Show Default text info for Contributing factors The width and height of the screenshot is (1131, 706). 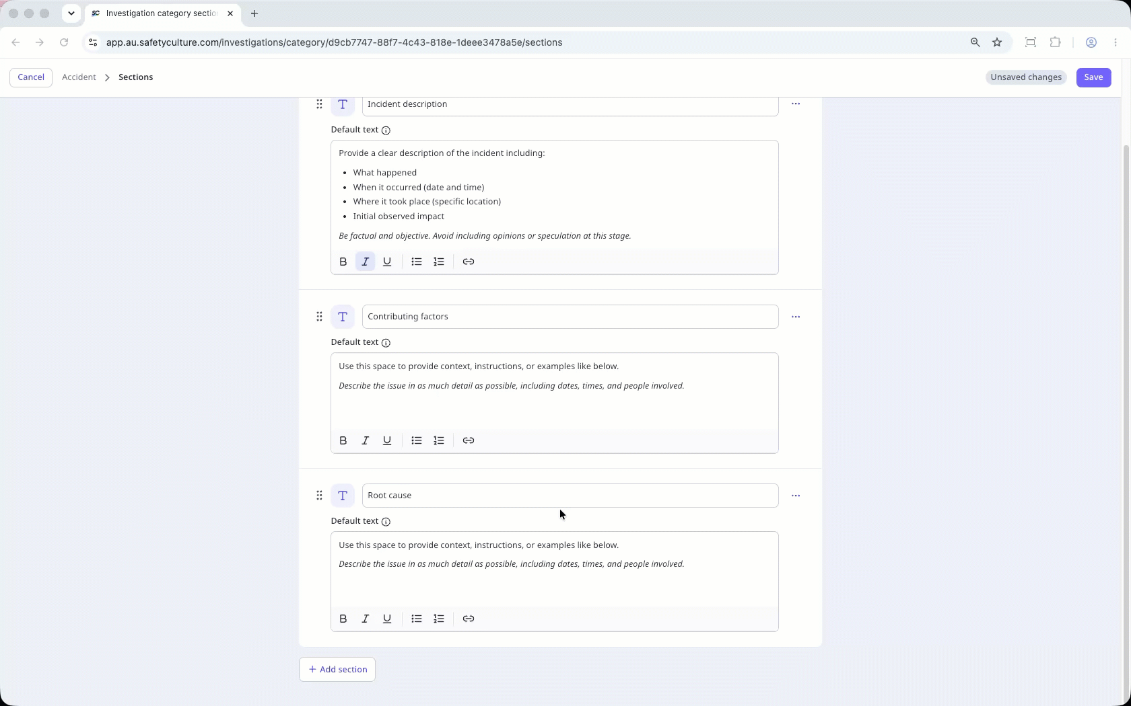(386, 343)
